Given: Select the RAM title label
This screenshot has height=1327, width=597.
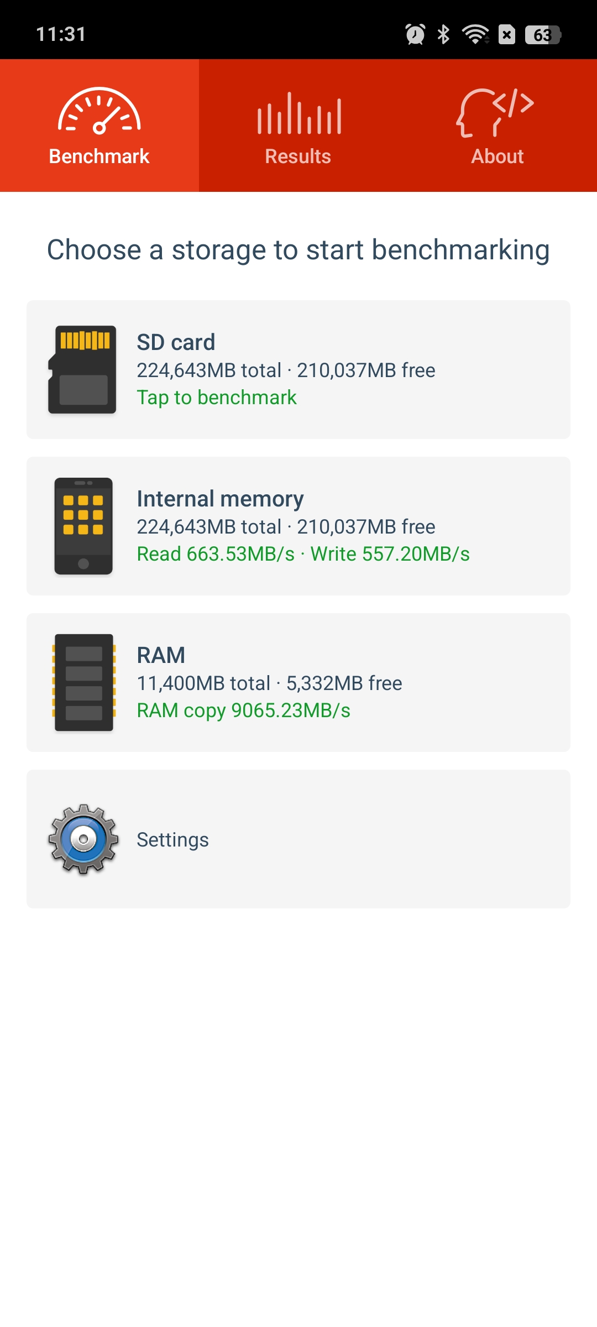Looking at the screenshot, I should click(161, 655).
